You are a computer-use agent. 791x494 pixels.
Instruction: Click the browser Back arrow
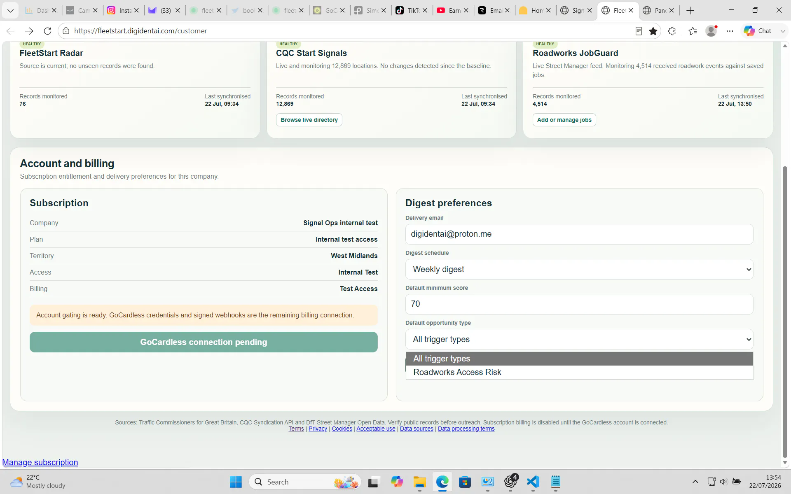pos(11,31)
